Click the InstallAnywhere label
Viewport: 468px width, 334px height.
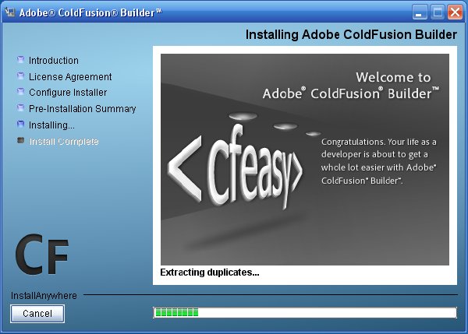coord(44,296)
